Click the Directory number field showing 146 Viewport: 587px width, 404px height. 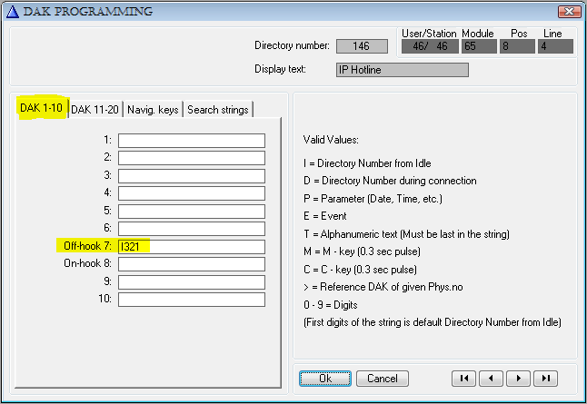click(362, 46)
